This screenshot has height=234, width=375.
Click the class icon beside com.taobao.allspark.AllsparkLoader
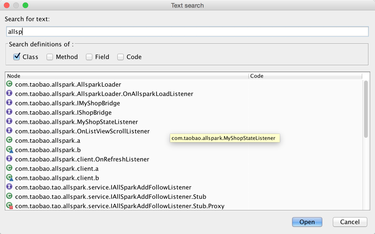[9, 84]
